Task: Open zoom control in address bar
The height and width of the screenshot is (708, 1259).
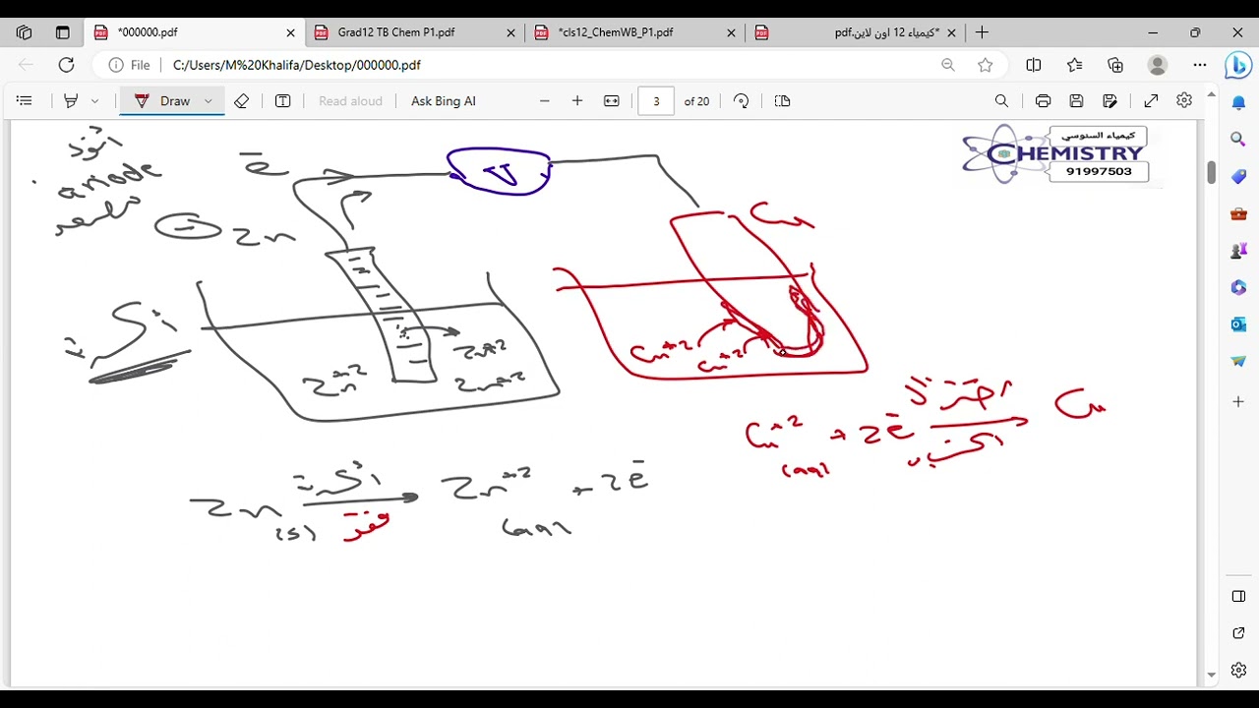Action: click(x=948, y=65)
